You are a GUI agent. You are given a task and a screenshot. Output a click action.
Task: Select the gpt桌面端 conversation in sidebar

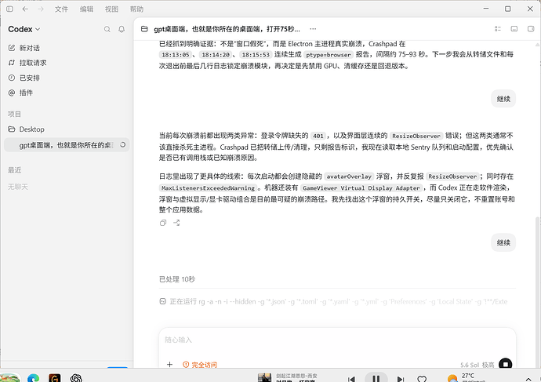point(67,145)
